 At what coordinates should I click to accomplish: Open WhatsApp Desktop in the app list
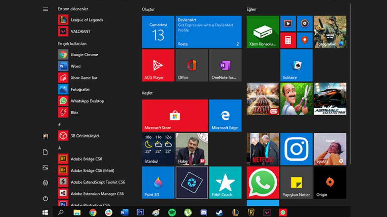[x=87, y=101]
